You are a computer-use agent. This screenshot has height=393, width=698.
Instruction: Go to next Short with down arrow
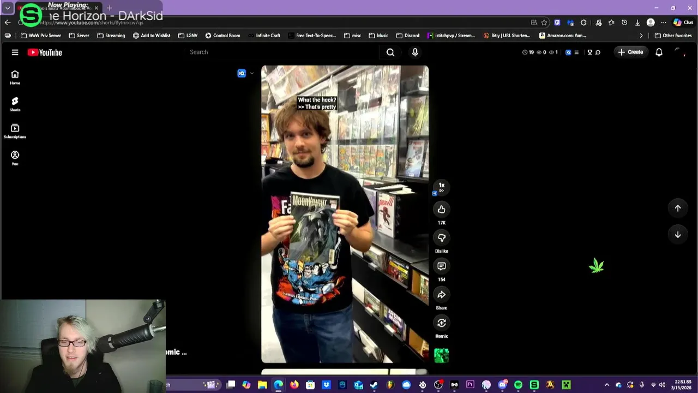point(678,234)
